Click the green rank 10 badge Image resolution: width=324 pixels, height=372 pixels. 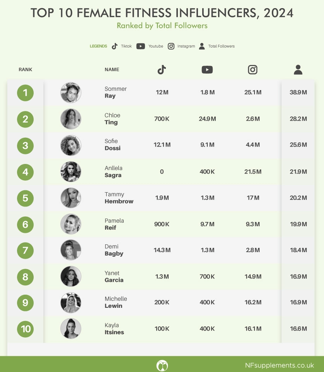(26, 329)
